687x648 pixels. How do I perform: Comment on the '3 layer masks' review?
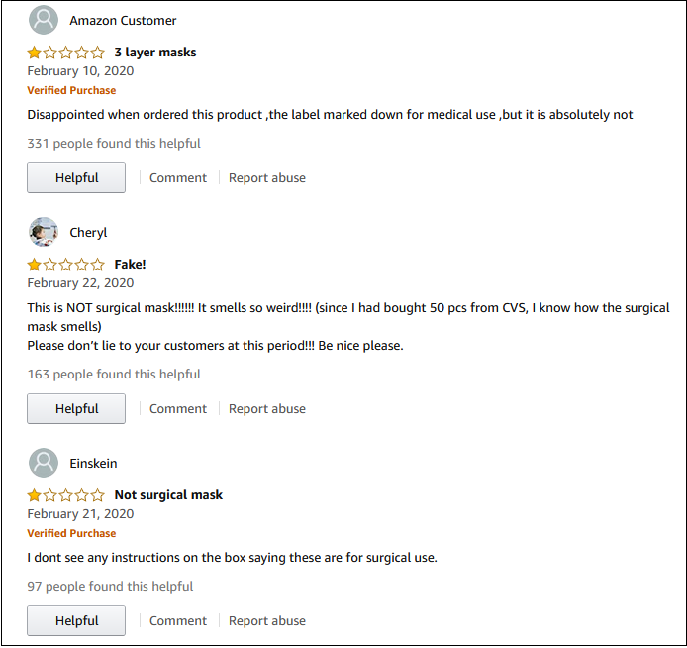178,178
